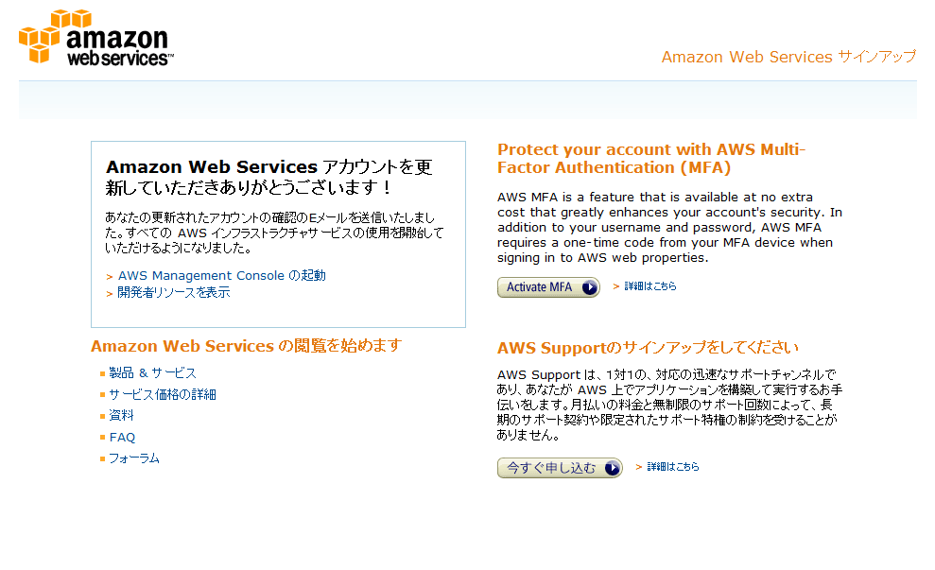Click the arrow icon on Activate MFA button
935x570 pixels.
tap(589, 287)
